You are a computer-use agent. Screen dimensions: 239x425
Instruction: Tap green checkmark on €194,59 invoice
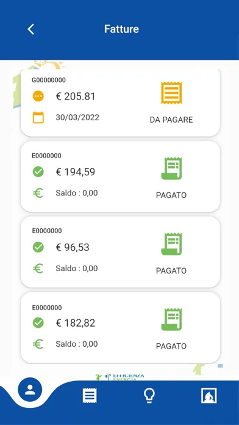[38, 172]
